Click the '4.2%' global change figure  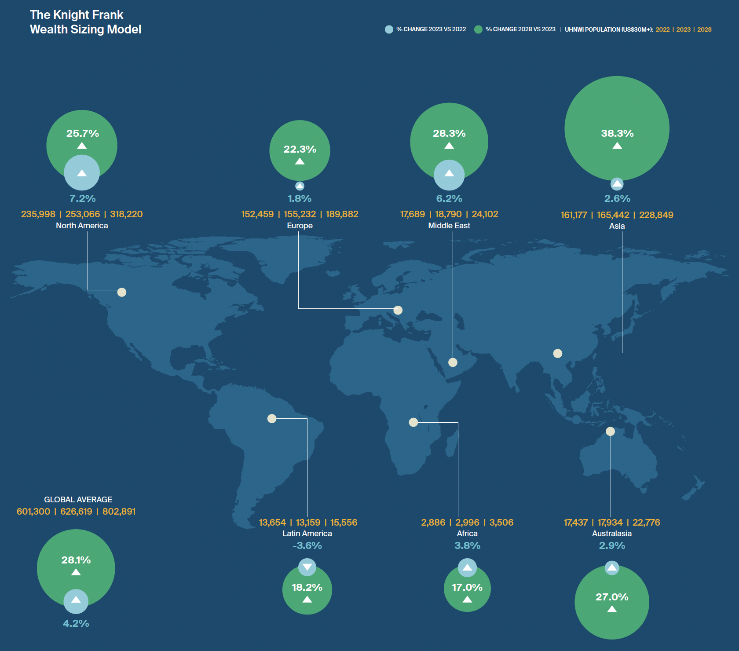(76, 623)
